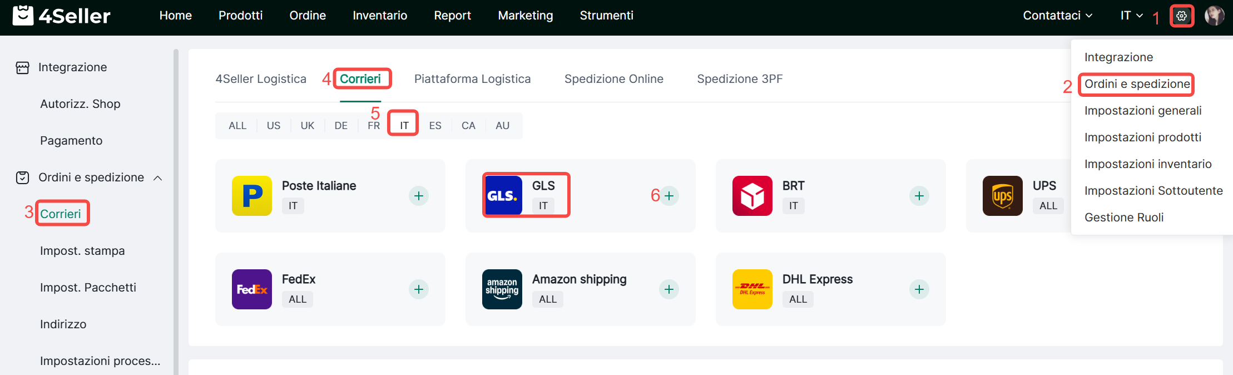Viewport: 1233px width, 375px height.
Task: Open the settings gear icon
Action: pyautogui.click(x=1181, y=16)
